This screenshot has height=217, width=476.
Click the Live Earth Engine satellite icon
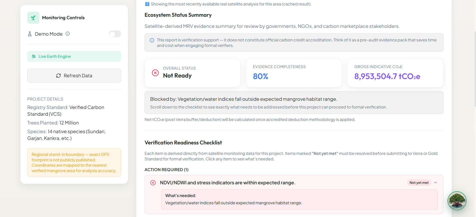[34, 56]
